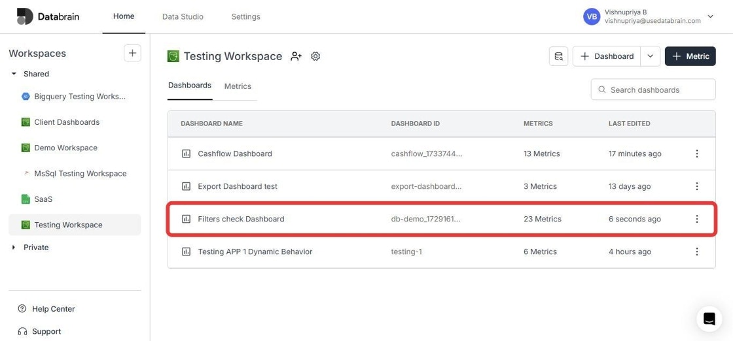Click the datasource icon next to Dashboard button
Screen dimensions: 733x341
[559, 56]
